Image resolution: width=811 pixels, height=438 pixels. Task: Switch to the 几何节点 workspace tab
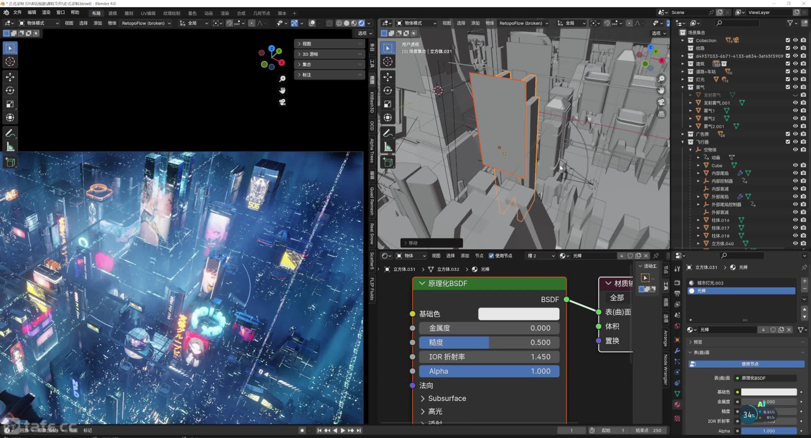[261, 13]
